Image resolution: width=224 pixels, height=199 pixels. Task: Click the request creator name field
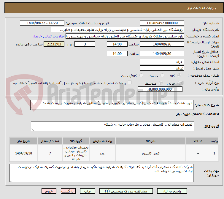[125, 36]
